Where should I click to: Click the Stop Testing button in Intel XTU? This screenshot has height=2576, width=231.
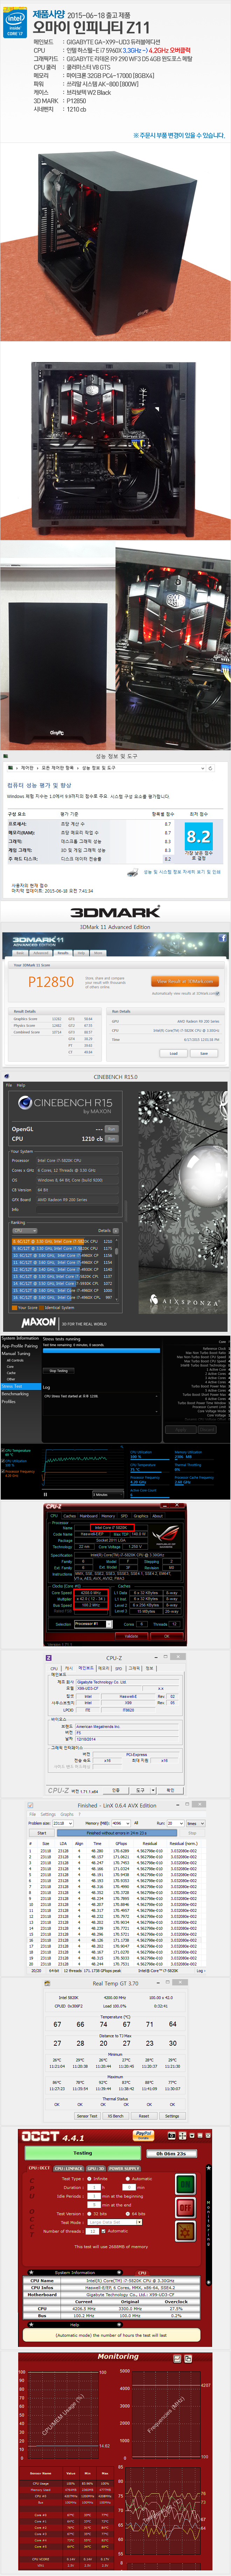(59, 1371)
